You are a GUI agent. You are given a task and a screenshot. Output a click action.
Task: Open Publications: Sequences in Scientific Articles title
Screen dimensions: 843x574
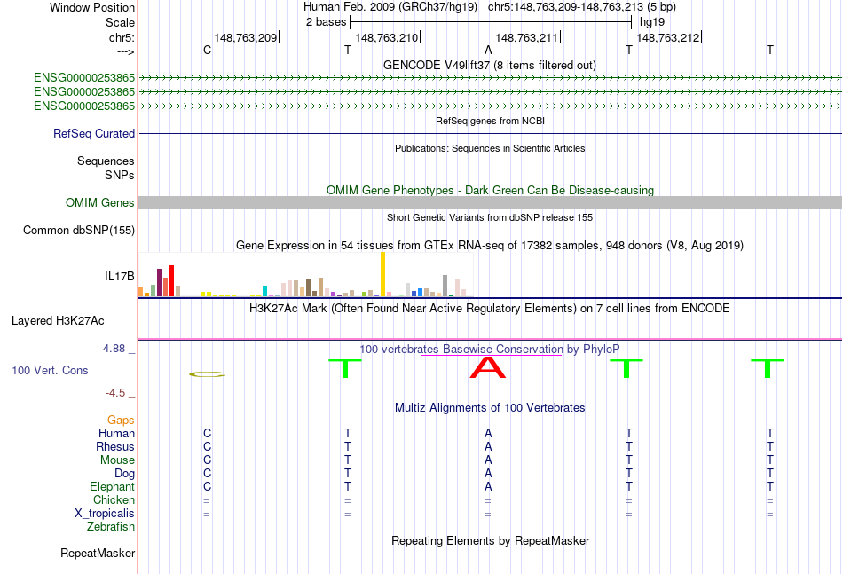(x=490, y=148)
